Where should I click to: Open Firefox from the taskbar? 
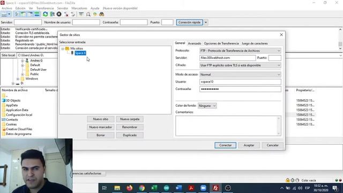pyautogui.click(x=130, y=188)
